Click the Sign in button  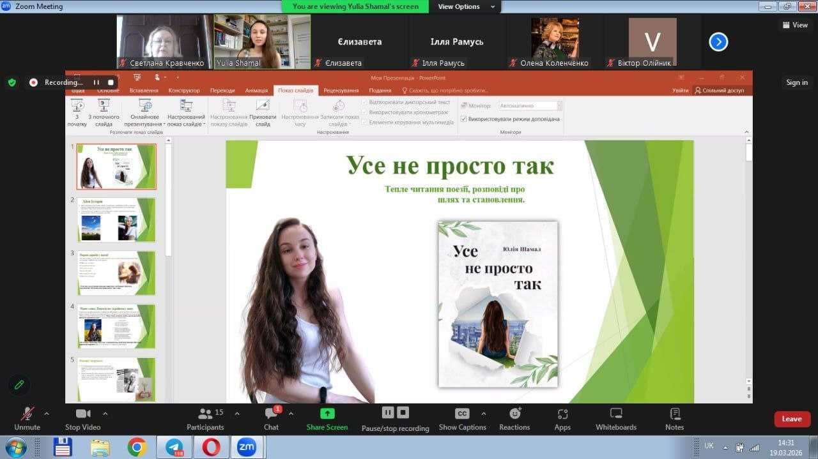[796, 82]
